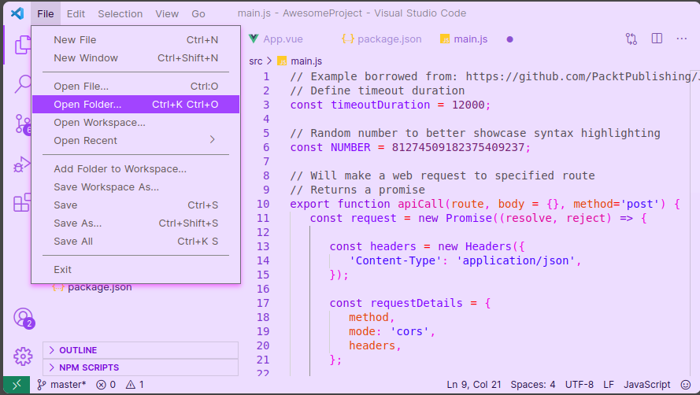Click the apiCall function name in code
The image size is (700, 395).
coord(421,204)
